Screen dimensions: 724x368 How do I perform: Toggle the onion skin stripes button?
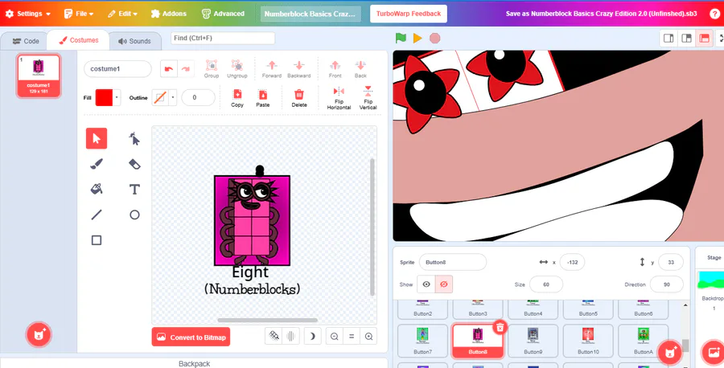point(291,337)
